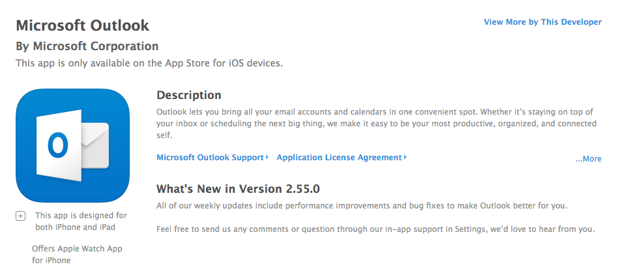Image resolution: width=618 pixels, height=271 pixels.
Task: Click arrow after Application License Agreement
Action: [x=405, y=157]
